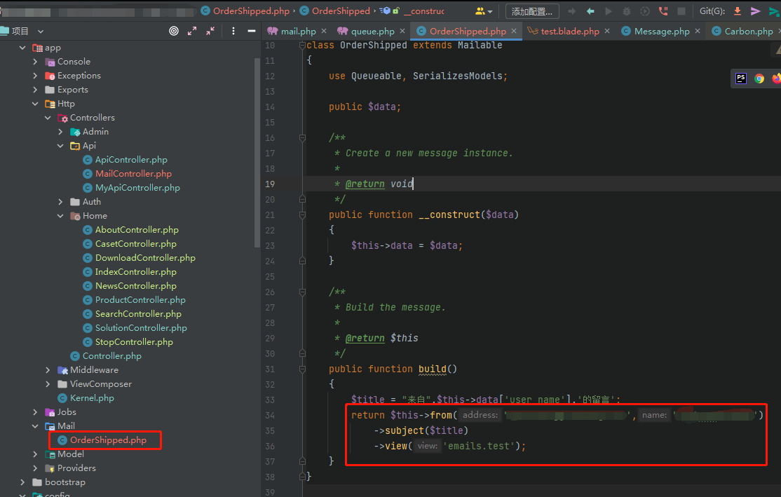This screenshot has height=497, width=781.
Task: Expand the Auth folder
Action: [60, 202]
